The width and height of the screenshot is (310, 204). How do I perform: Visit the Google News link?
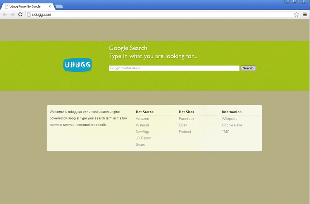[x=232, y=125]
